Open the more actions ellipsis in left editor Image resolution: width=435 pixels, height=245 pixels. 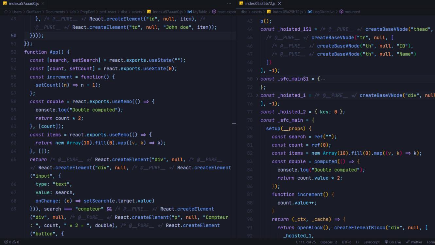[x=229, y=4]
